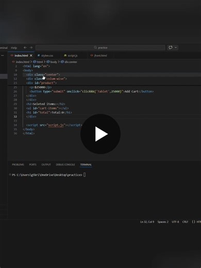The image size is (201, 268).
Task: Click the practice search box
Action: [100, 47]
